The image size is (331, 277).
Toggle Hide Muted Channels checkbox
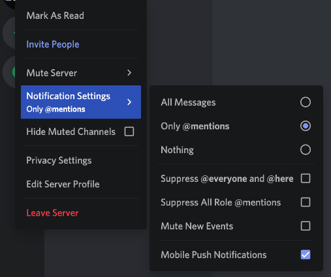tap(129, 132)
